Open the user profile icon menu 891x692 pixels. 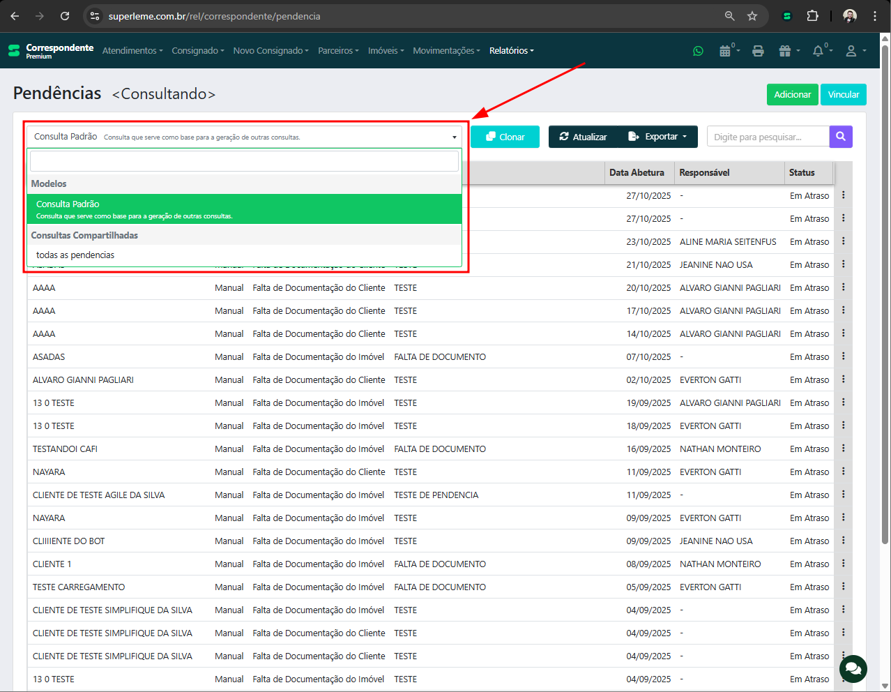point(851,51)
